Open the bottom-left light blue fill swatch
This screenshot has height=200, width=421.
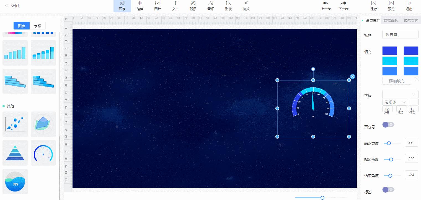click(x=390, y=71)
